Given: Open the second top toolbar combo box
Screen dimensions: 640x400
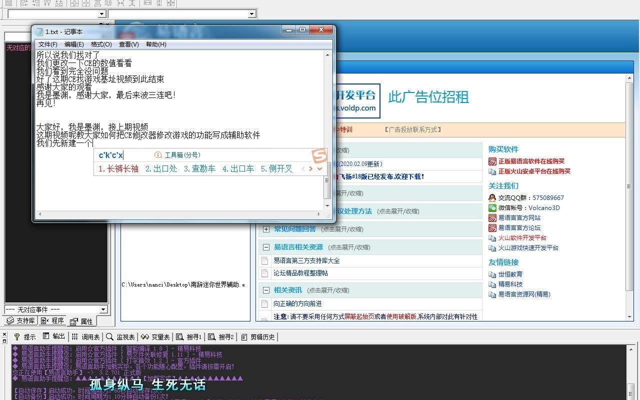Looking at the screenshot, I should (252, 14).
